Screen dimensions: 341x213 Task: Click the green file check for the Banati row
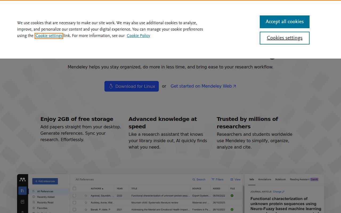[232, 210]
